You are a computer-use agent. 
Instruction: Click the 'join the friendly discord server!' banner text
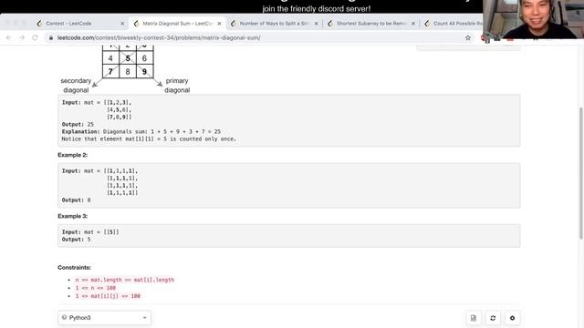click(x=317, y=8)
